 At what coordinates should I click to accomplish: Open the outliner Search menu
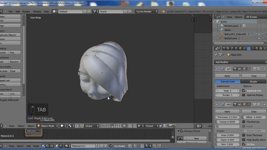[x=238, y=17]
